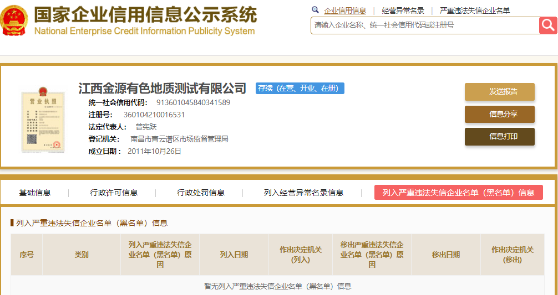558x295 pixels.
Task: Click the 列入日期 column header
Action: pos(234,255)
